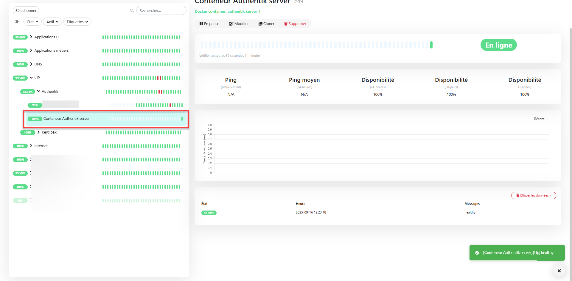The image size is (572, 281).
Task: Open the Étiquettes filter dropdown
Action: pyautogui.click(x=77, y=22)
